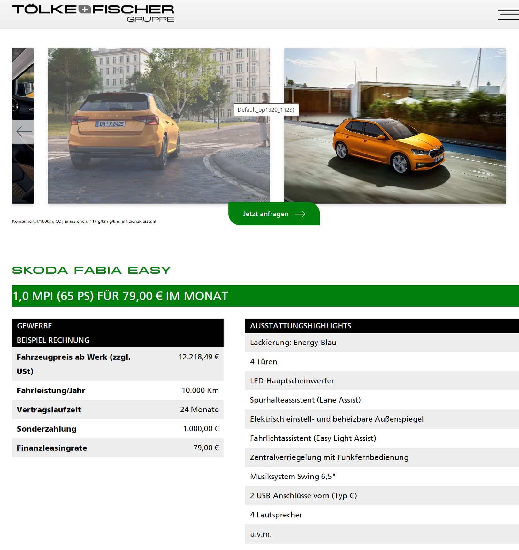This screenshot has height=550, width=519.
Task: Click the Default_bp1920_1 (23) tooltip
Action: click(266, 110)
